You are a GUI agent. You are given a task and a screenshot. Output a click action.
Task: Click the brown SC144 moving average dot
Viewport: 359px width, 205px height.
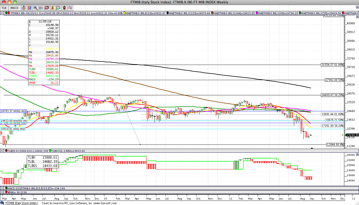tap(212, 13)
